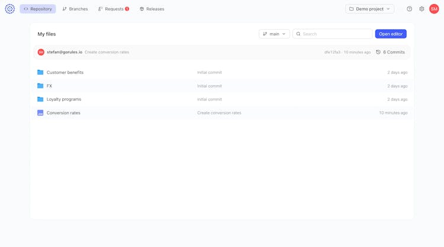Viewport: 444px width, 247px height.
Task: Open the Demo project selector dropdown
Action: click(369, 9)
